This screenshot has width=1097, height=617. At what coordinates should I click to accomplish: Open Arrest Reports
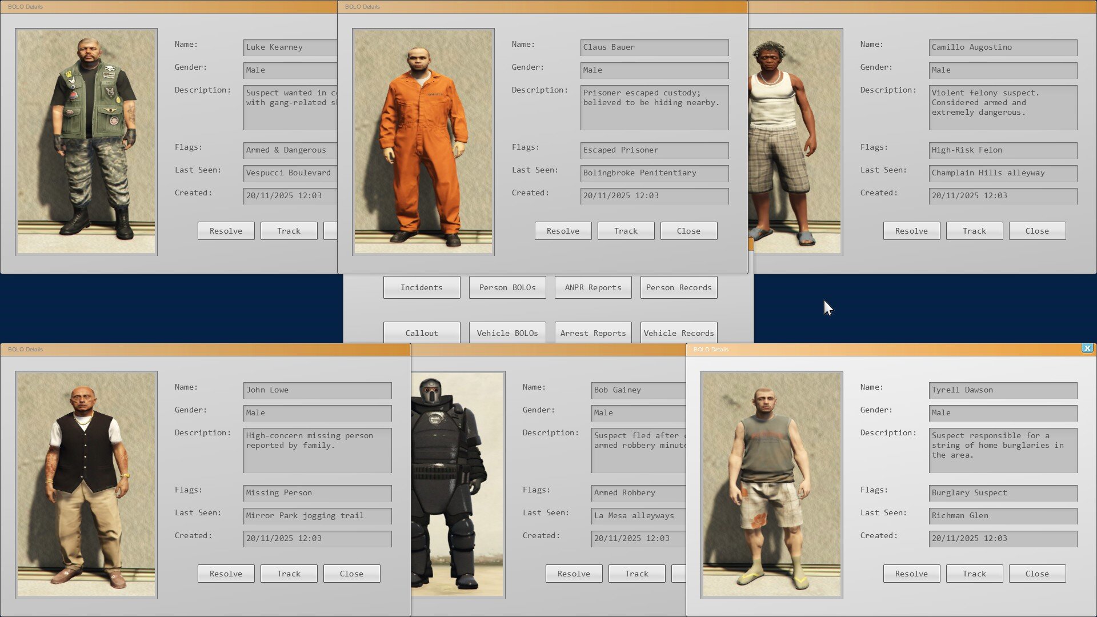pyautogui.click(x=593, y=333)
